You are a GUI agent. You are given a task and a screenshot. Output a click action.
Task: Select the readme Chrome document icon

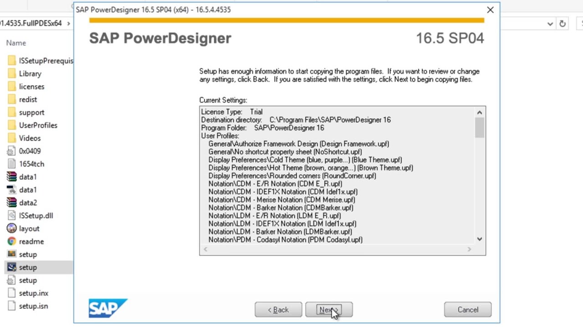tap(12, 242)
